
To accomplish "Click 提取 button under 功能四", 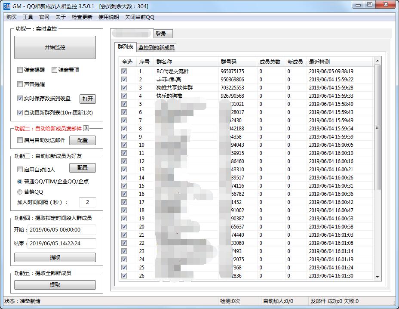I will point(55,257).
